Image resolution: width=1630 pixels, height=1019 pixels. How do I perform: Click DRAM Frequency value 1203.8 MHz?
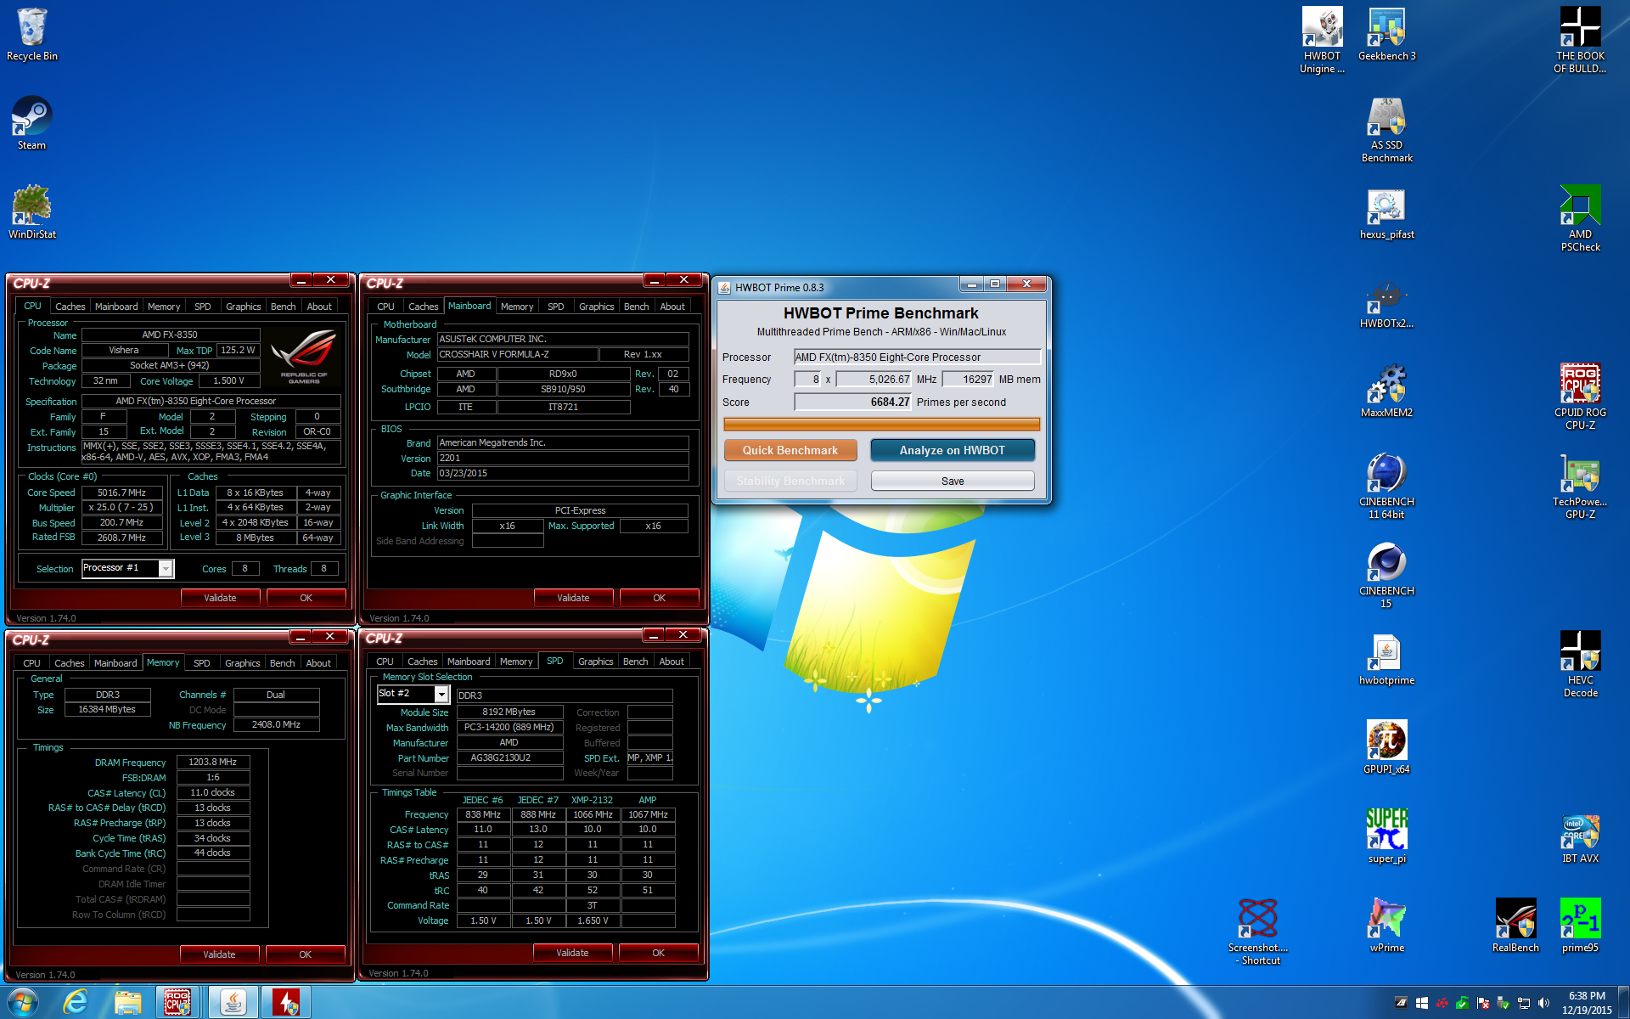pyautogui.click(x=213, y=763)
